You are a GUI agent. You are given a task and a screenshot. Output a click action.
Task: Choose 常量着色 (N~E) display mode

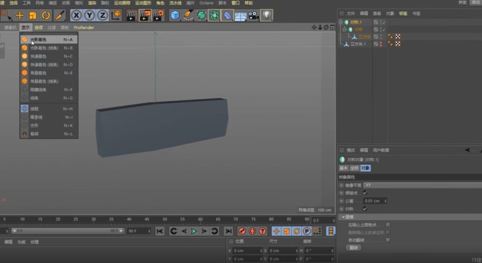coord(48,73)
